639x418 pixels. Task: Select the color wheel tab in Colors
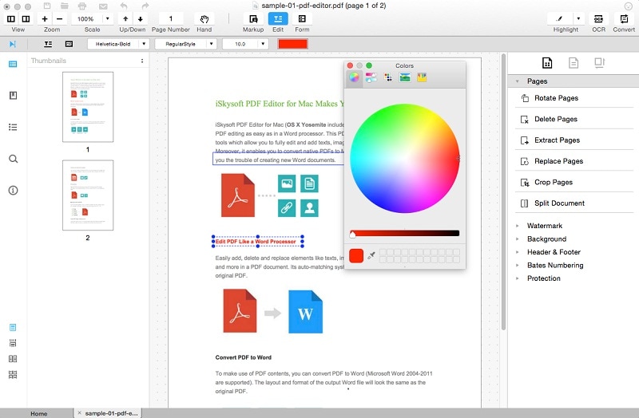[354, 77]
